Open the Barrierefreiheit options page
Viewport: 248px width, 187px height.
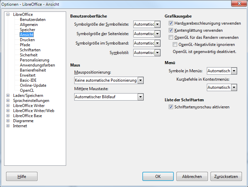coord(33,70)
